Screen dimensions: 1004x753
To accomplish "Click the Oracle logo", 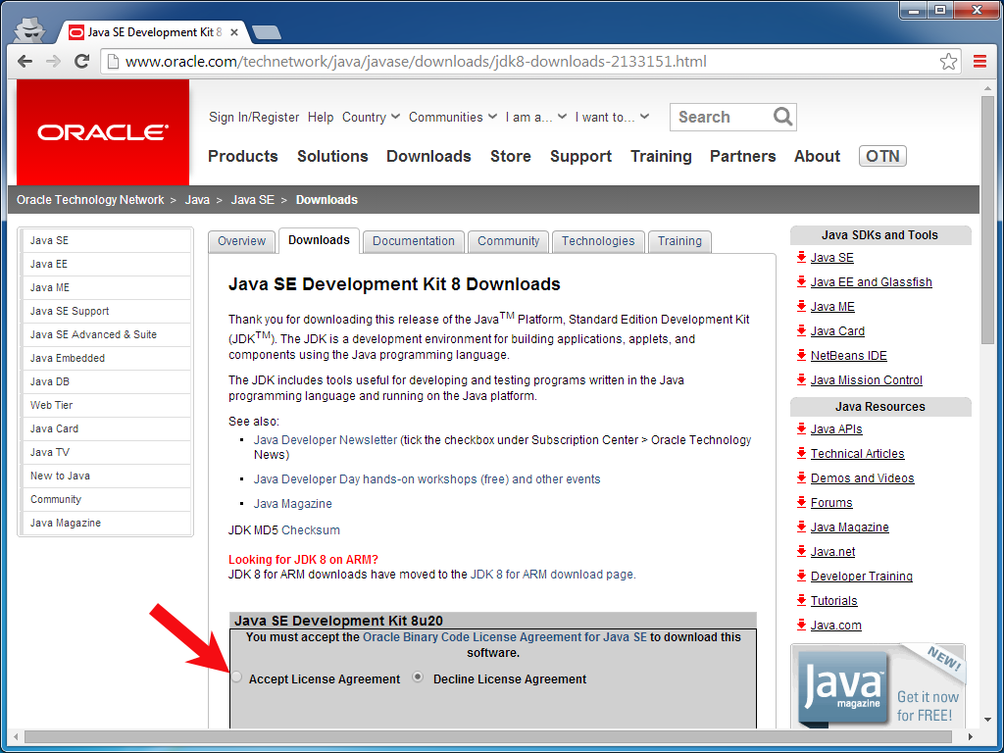I will click(103, 132).
